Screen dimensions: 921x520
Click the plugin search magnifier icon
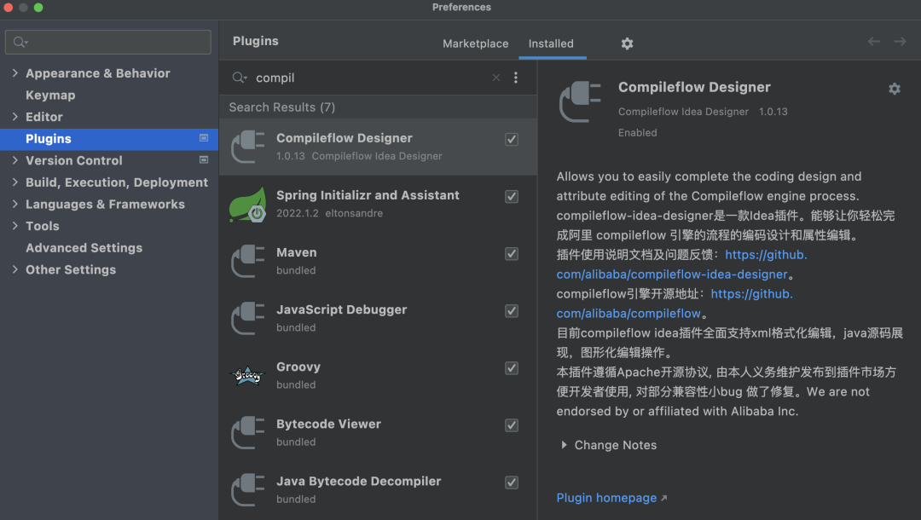click(x=239, y=78)
